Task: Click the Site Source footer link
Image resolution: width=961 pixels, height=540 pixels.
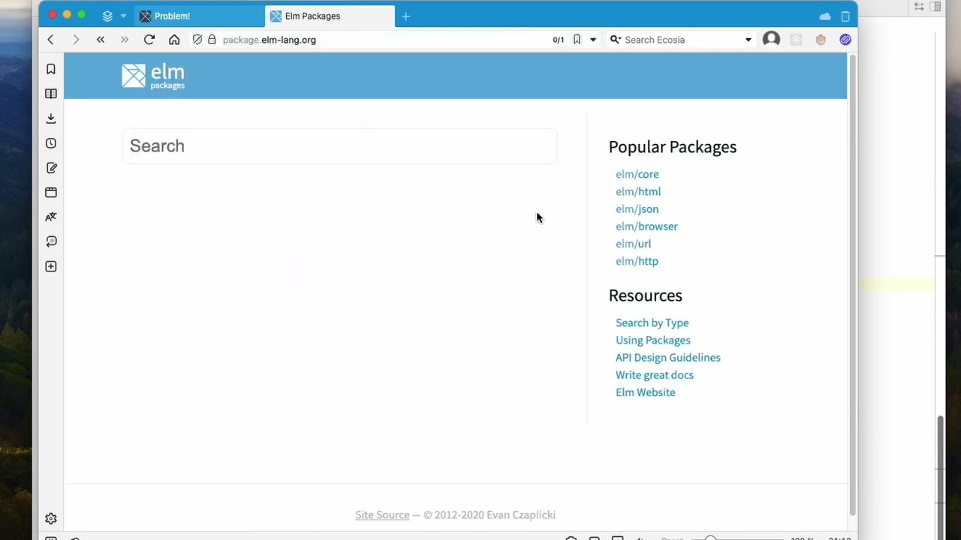Action: [382, 514]
